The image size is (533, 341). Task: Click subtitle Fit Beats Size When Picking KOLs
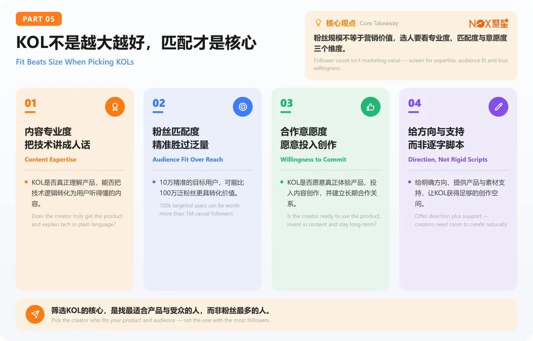tap(75, 62)
